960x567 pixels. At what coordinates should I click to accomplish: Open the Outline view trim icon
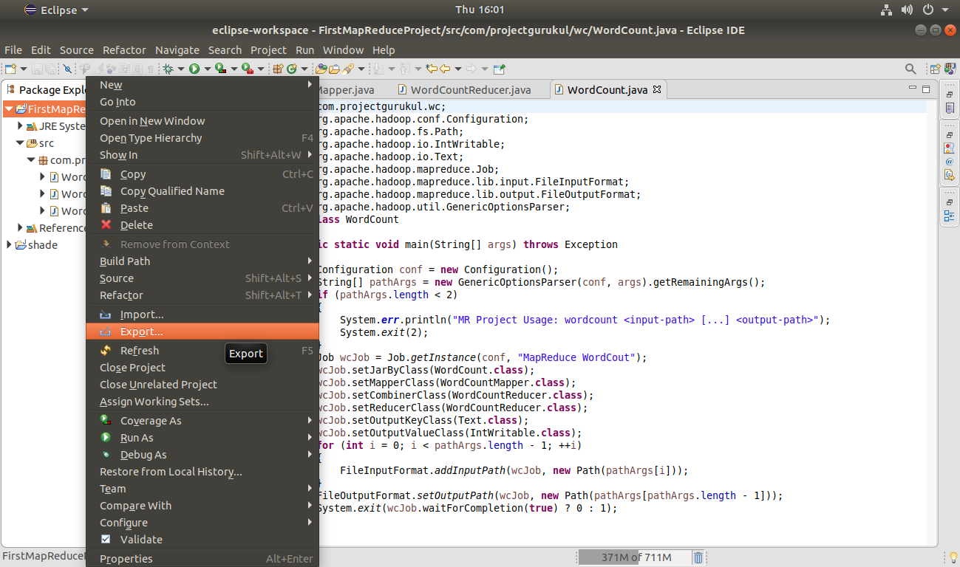(950, 216)
